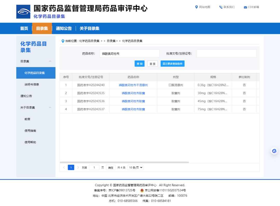Open the 通知公告 navigation tab

click(x=64, y=29)
